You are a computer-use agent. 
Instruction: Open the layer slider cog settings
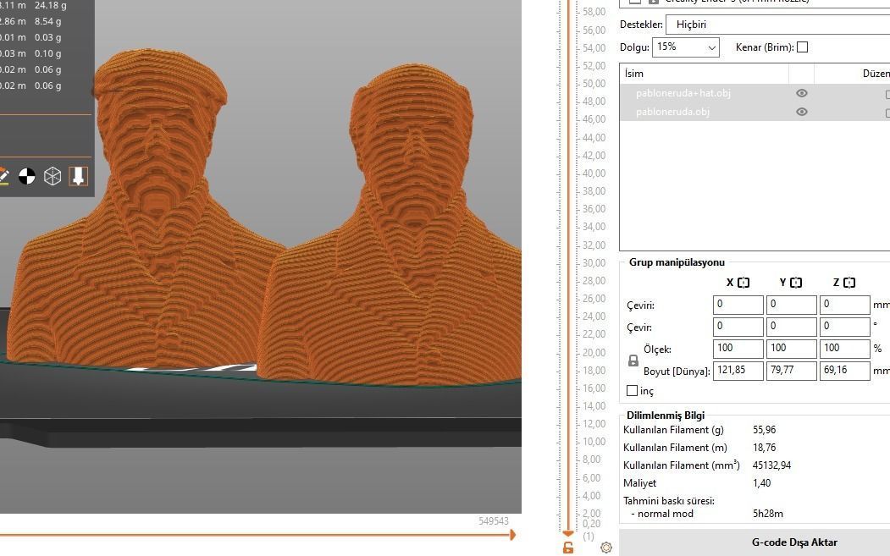pos(606,548)
